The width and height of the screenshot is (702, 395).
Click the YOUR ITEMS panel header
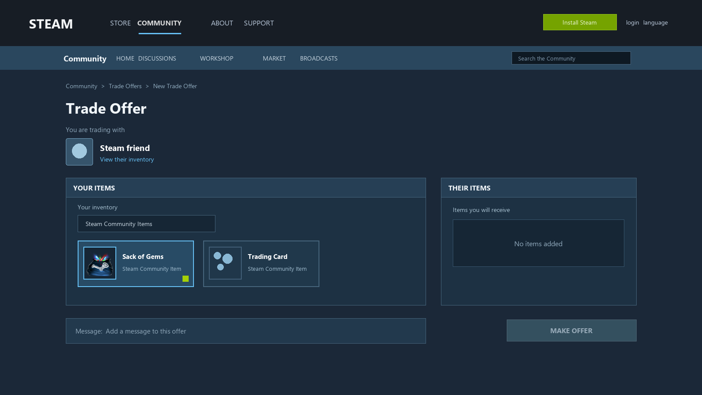click(x=246, y=188)
